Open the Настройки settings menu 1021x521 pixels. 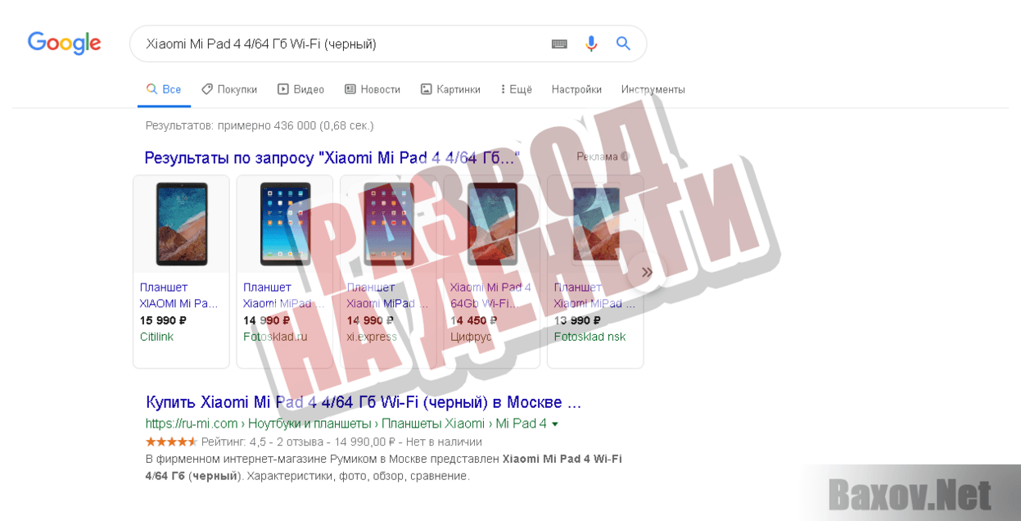[x=576, y=89]
